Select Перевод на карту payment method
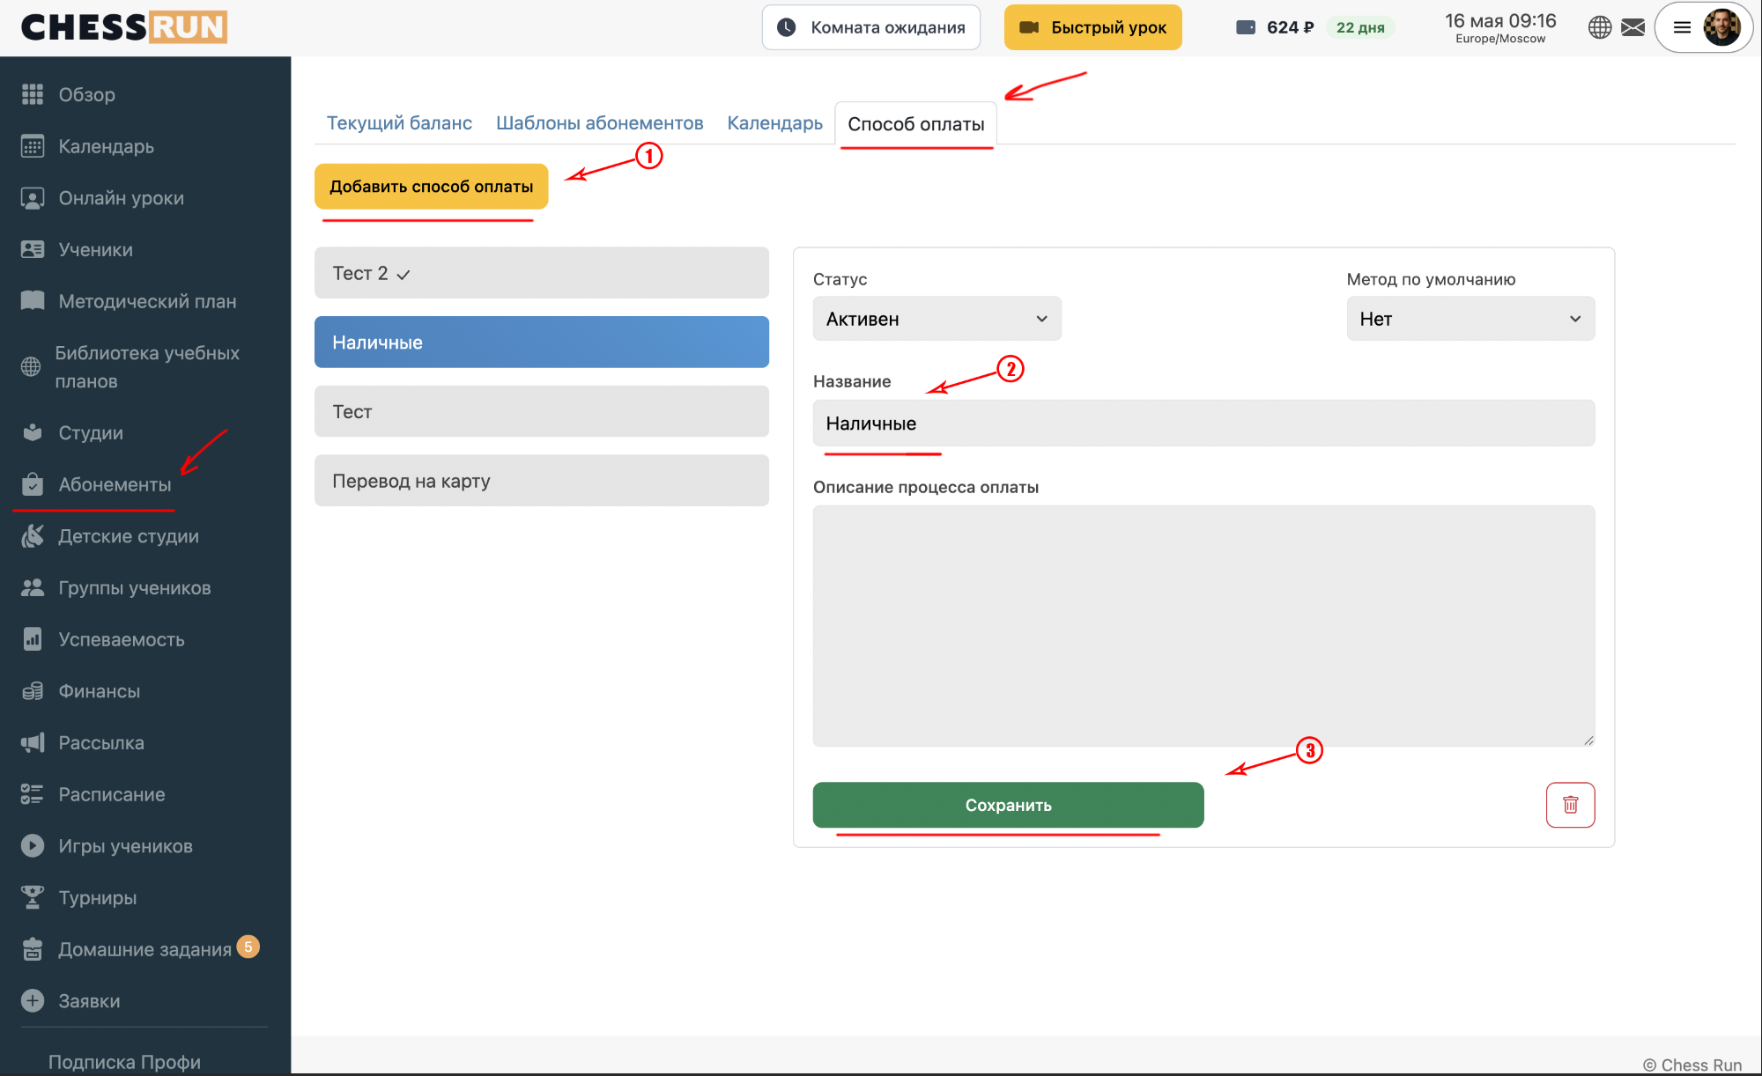Image resolution: width=1762 pixels, height=1076 pixels. (541, 481)
